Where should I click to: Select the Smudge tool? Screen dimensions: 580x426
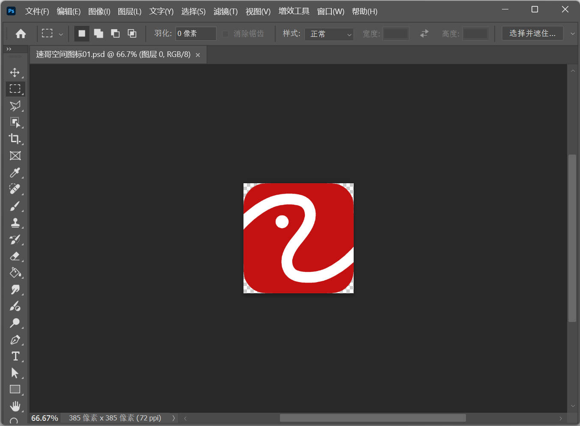15,289
